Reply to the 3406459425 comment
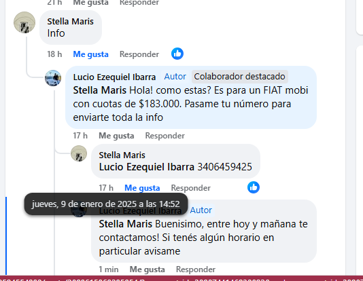Screen dimensions: 363x281 [191, 188]
